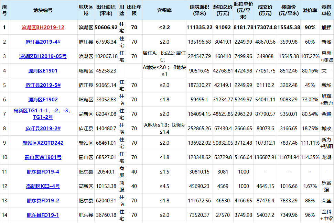This screenshot has width=334, height=223.
Task: Open the 瑶海区E1901 parcel link
Action: point(43,71)
